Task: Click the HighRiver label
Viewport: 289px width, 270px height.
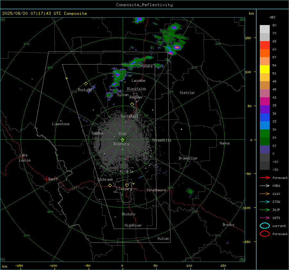Action: [x=133, y=225]
